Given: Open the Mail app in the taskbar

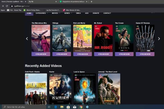Looking at the screenshot, I should 75,107.
